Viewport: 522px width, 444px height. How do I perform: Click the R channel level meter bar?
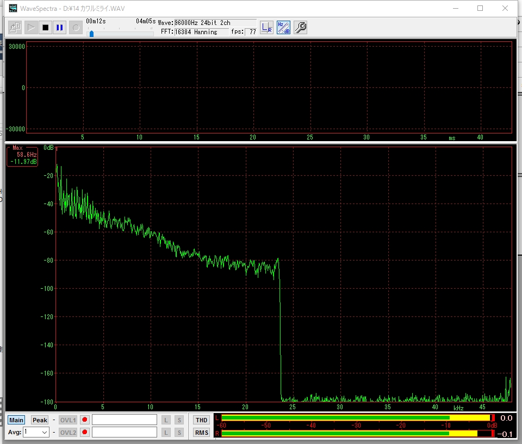click(x=358, y=433)
